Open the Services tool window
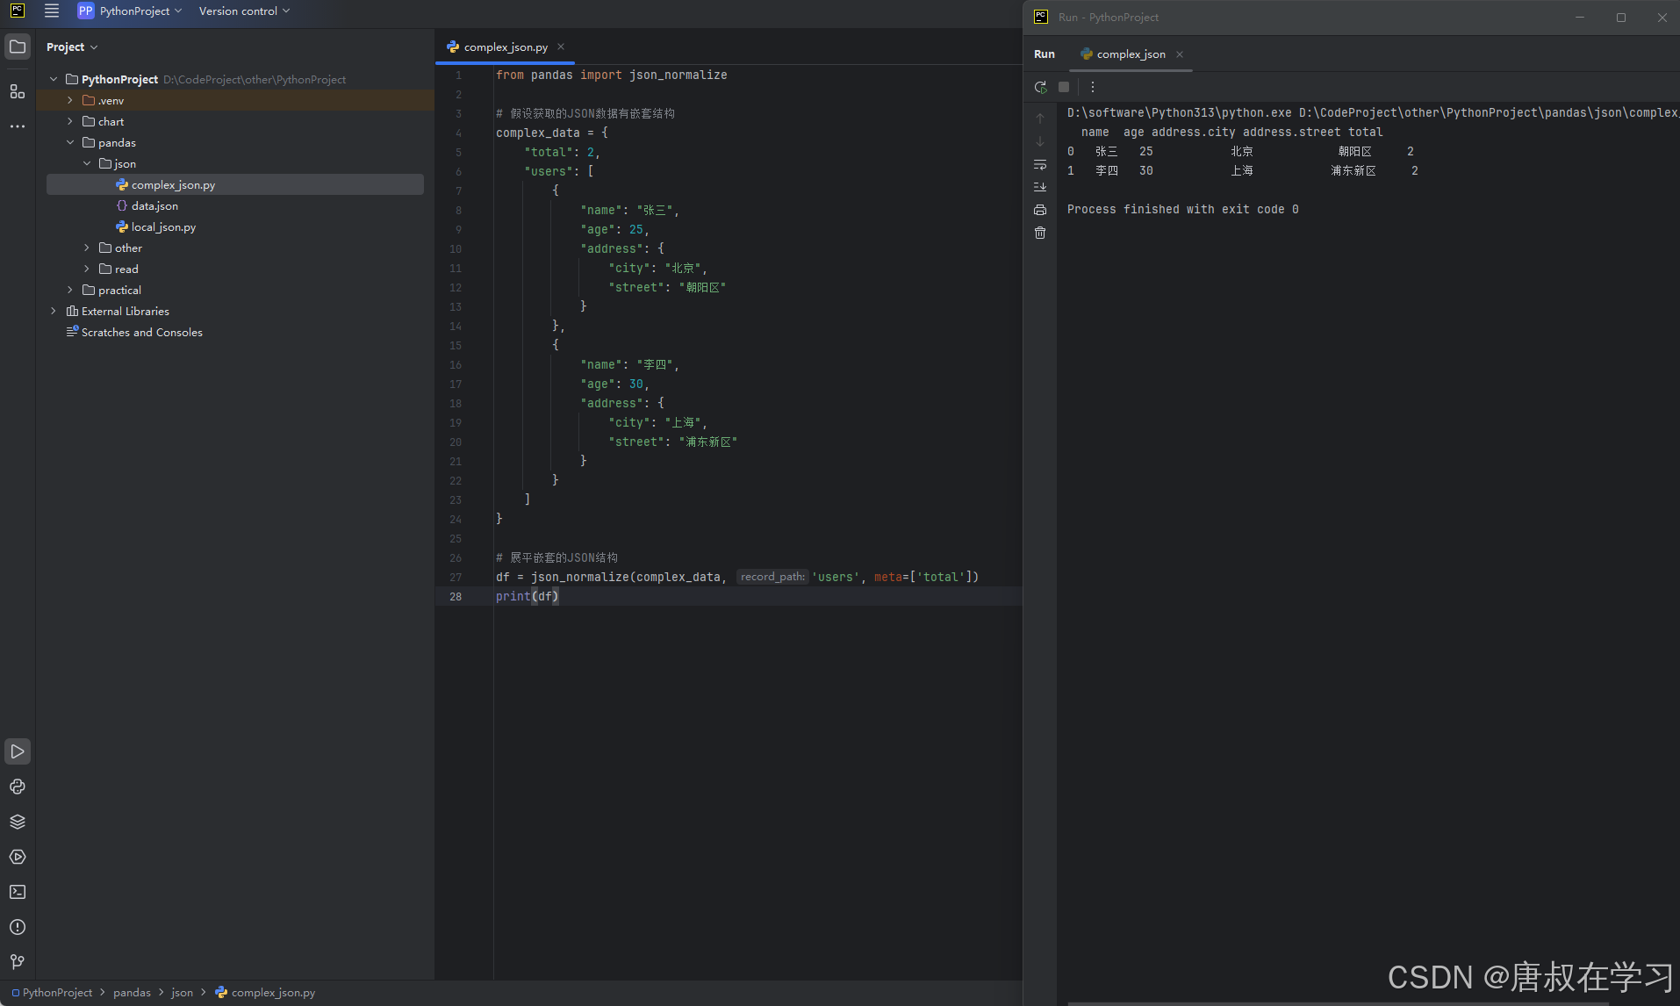Image resolution: width=1680 pixels, height=1006 pixels. click(x=18, y=857)
